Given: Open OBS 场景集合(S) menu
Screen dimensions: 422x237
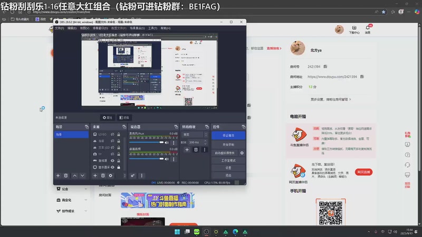Looking at the screenshot, I should click(x=137, y=28).
